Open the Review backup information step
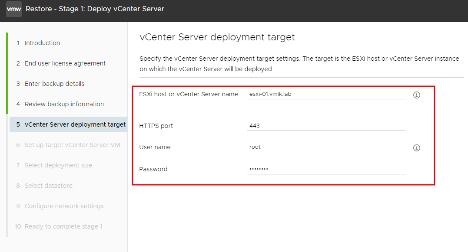The width and height of the screenshot is (468, 252). pyautogui.click(x=64, y=104)
